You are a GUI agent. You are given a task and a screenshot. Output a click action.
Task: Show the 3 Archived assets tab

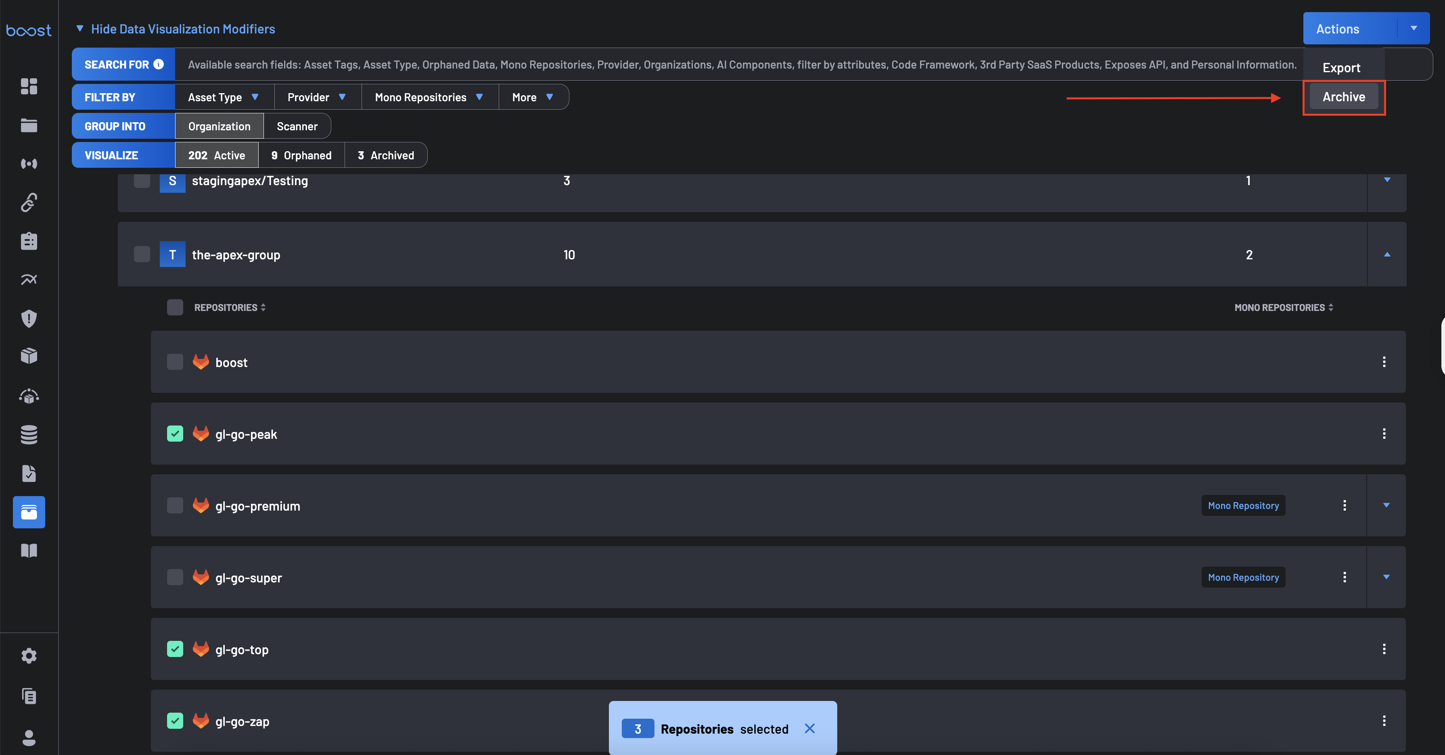point(386,155)
